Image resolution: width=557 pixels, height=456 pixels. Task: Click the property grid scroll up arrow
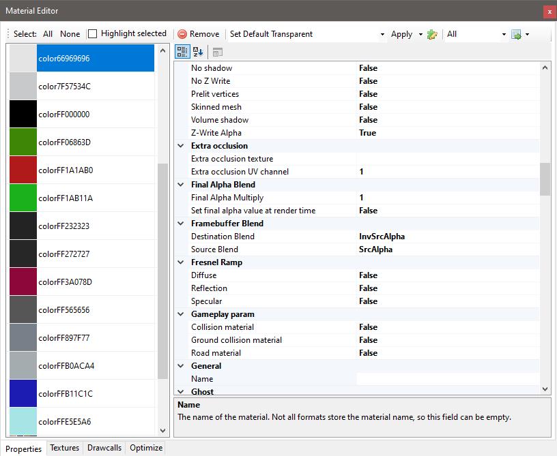click(545, 67)
